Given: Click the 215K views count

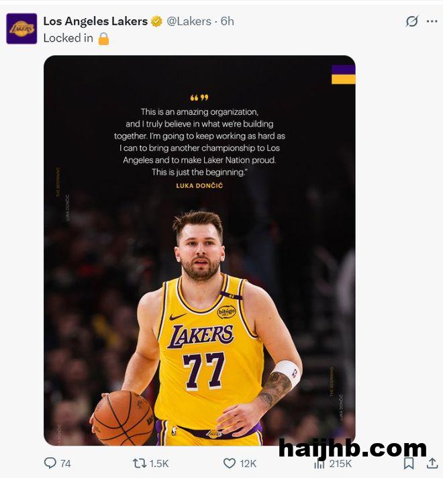Looking at the screenshot, I should click(340, 464).
